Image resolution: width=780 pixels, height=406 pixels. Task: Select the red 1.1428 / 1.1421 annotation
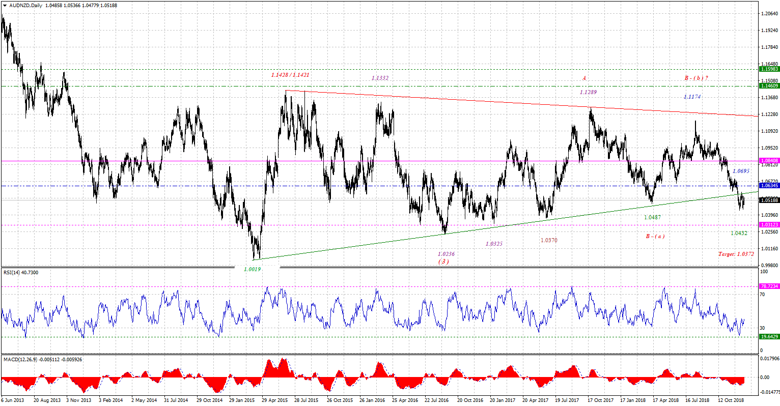click(x=290, y=75)
